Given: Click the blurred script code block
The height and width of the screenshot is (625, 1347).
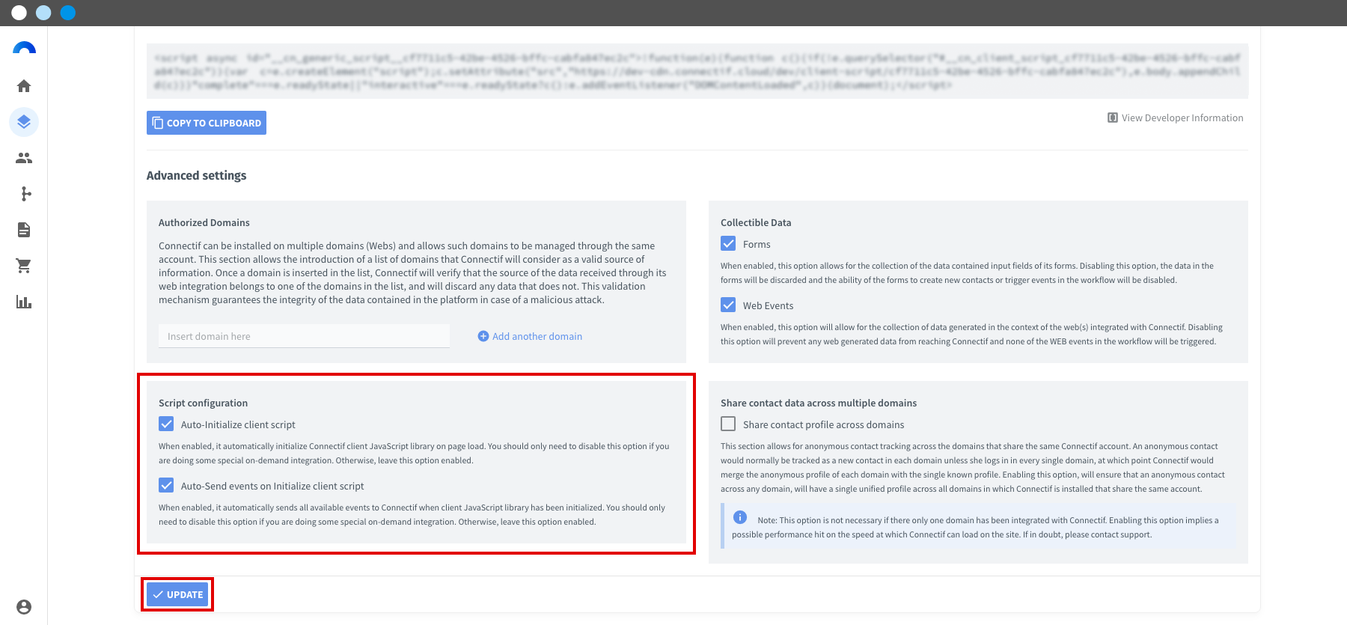Looking at the screenshot, I should pos(697,71).
